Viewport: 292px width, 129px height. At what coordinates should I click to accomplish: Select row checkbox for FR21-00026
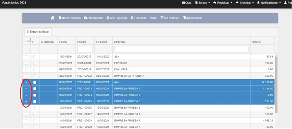pos(26,108)
